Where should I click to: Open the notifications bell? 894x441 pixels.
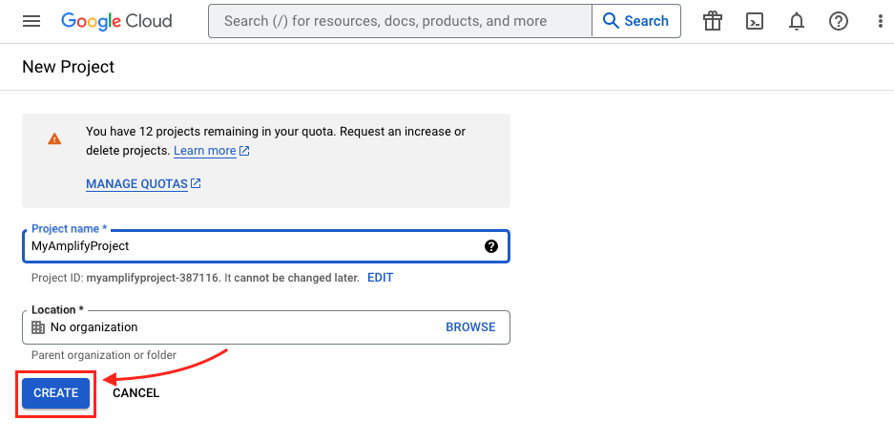797,21
